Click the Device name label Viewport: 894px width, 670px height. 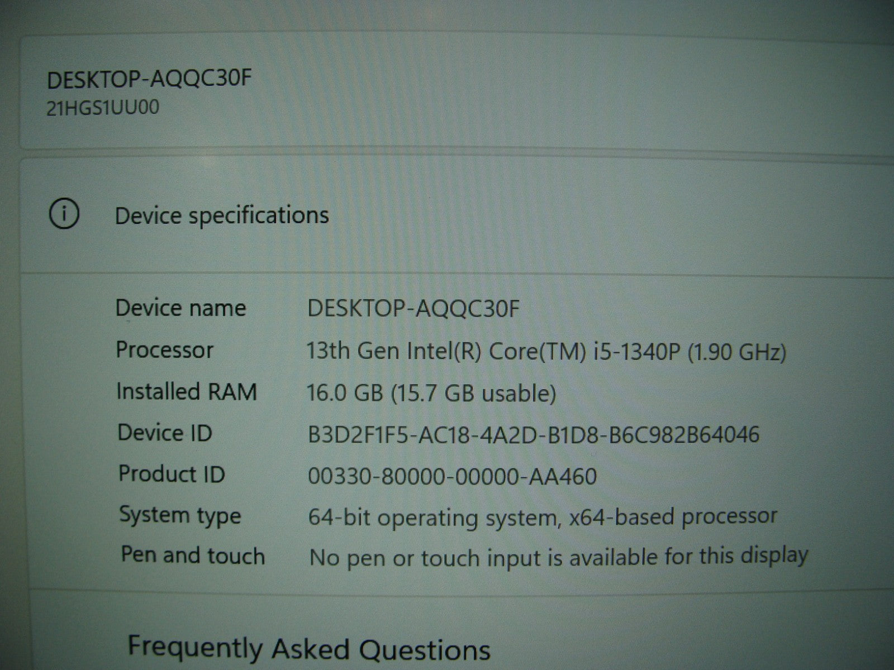[180, 308]
